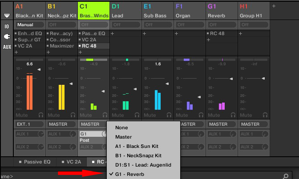Add a plug-in to the F1 Organ channel
The image size is (299, 179).
click(177, 33)
